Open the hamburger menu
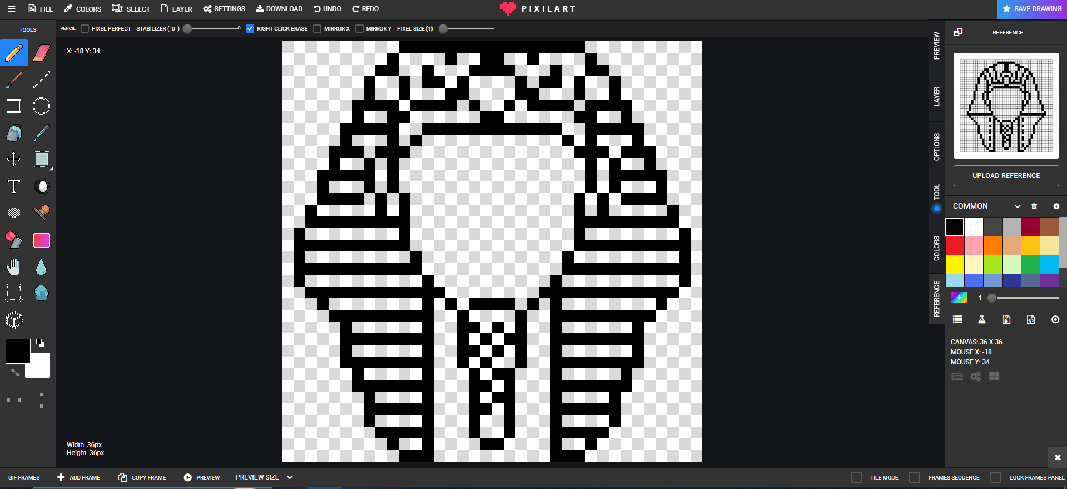Viewport: 1067px width, 489px height. point(12,9)
